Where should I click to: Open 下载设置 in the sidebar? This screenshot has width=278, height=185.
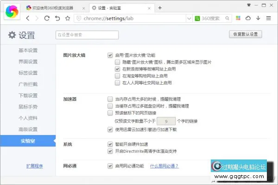coord(28,96)
